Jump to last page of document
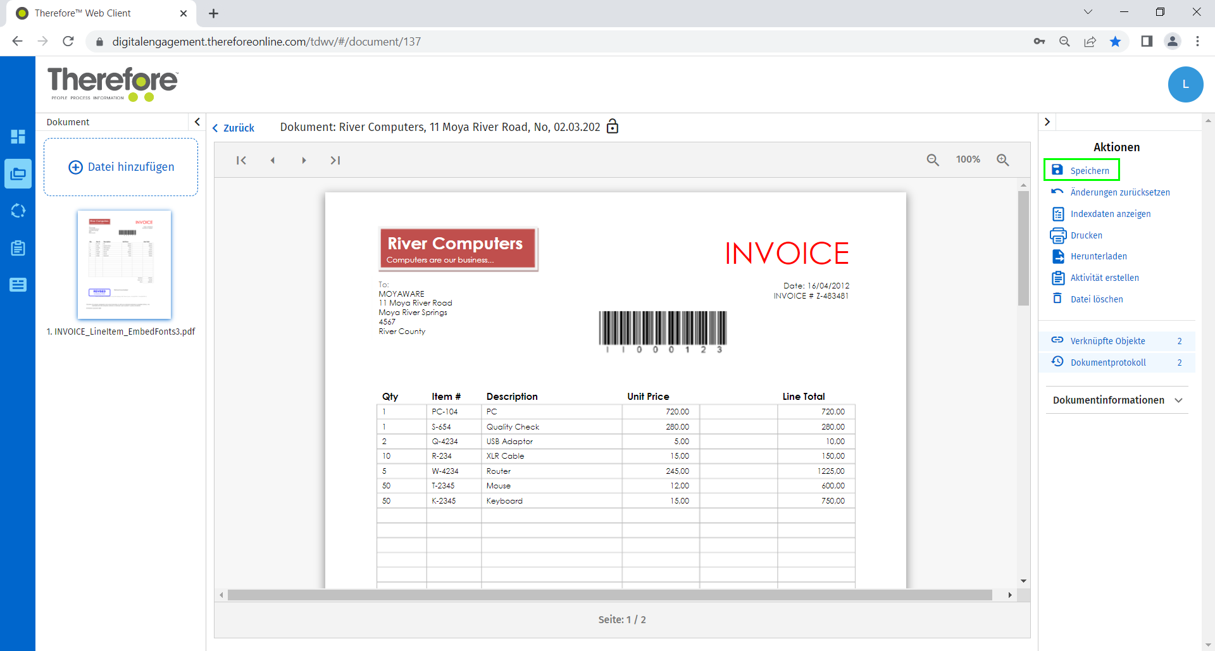 coord(335,160)
